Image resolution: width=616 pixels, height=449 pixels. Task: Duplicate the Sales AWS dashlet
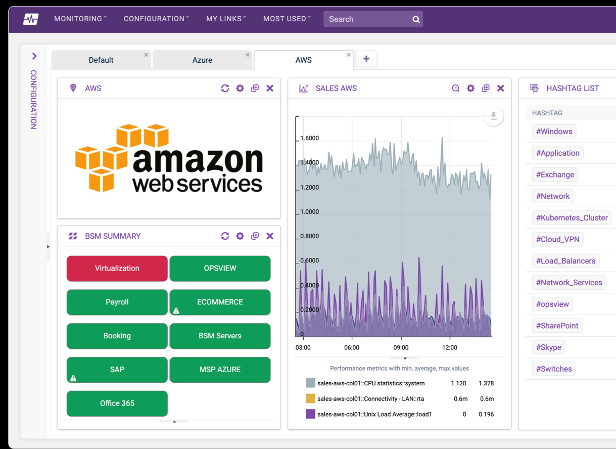486,88
